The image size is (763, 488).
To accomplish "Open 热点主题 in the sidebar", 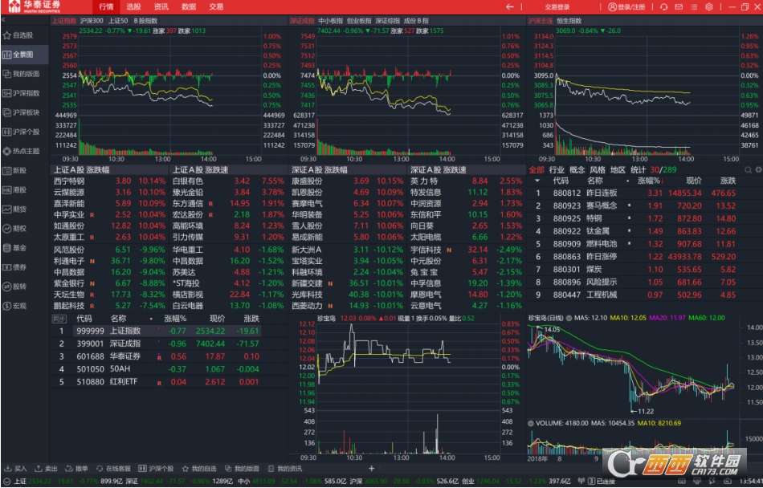I will tap(22, 151).
